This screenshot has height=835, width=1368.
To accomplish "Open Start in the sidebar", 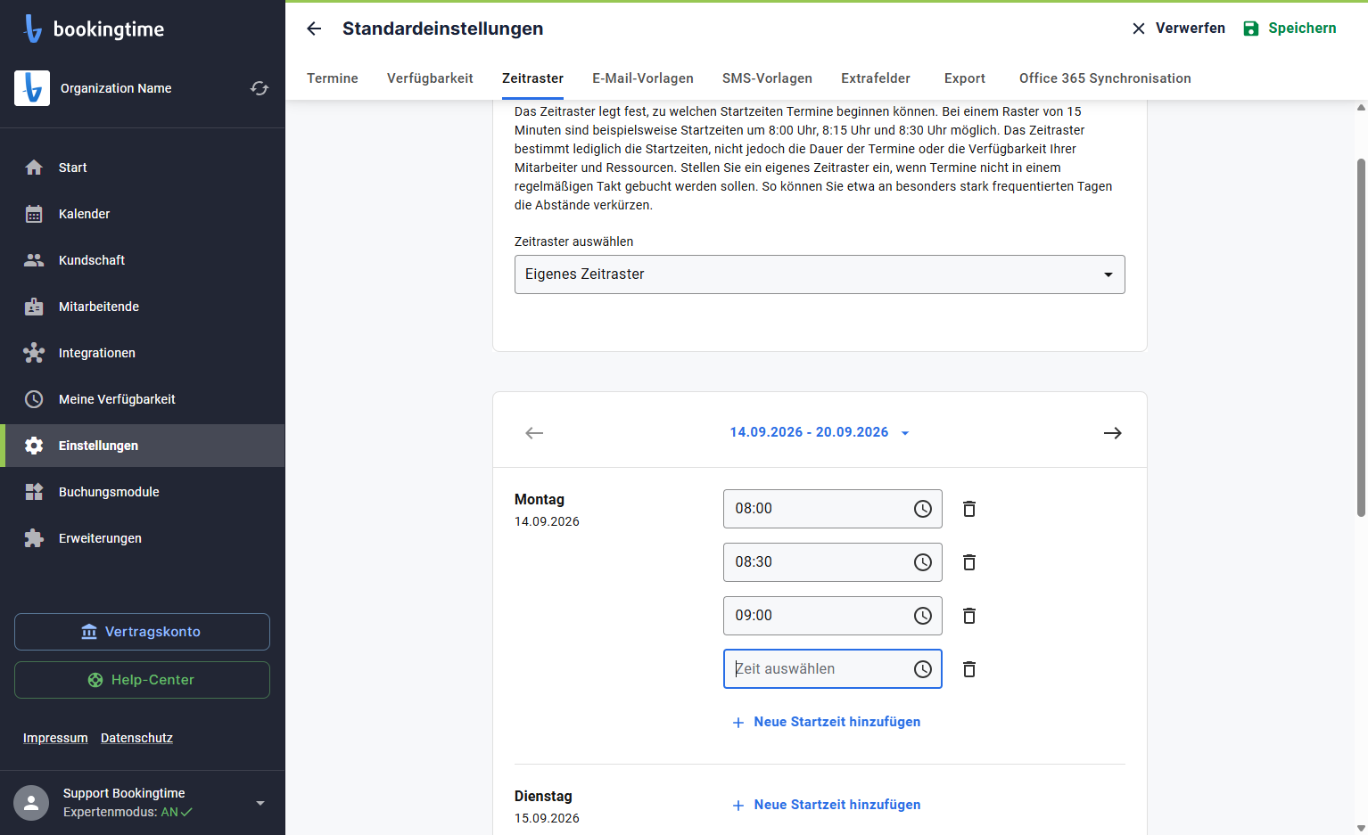I will pyautogui.click(x=143, y=168).
